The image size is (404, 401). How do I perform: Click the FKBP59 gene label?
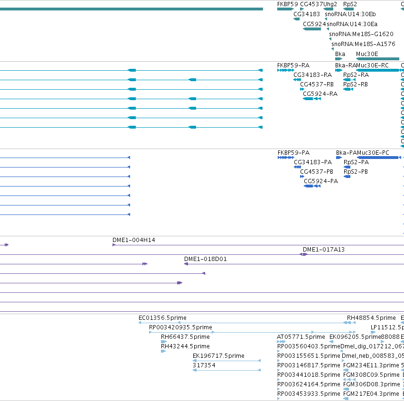pyautogui.click(x=287, y=4)
